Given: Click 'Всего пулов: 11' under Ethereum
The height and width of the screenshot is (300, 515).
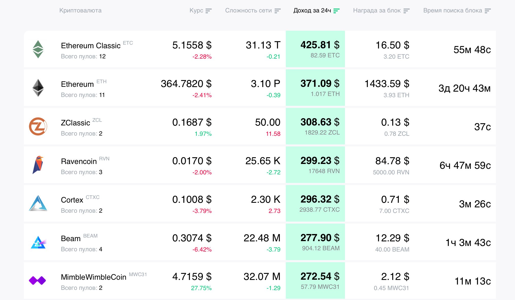Looking at the screenshot, I should tap(83, 95).
